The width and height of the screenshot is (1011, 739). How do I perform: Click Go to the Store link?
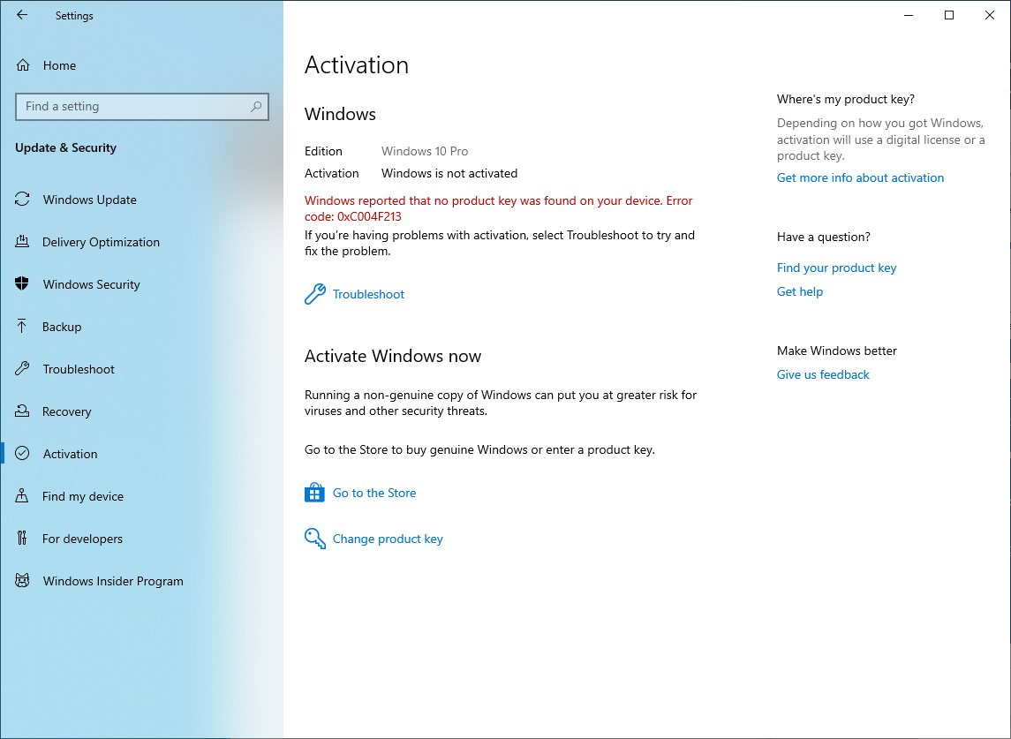point(374,493)
